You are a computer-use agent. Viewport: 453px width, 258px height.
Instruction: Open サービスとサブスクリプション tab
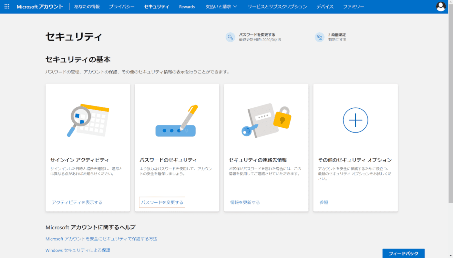[x=277, y=7]
